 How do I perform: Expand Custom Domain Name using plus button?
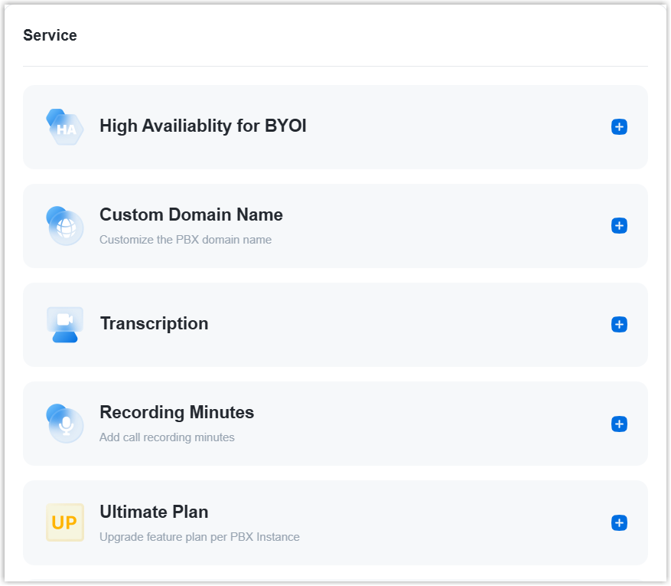tap(619, 226)
